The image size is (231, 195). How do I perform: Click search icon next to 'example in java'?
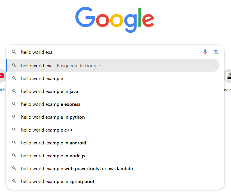click(14, 91)
